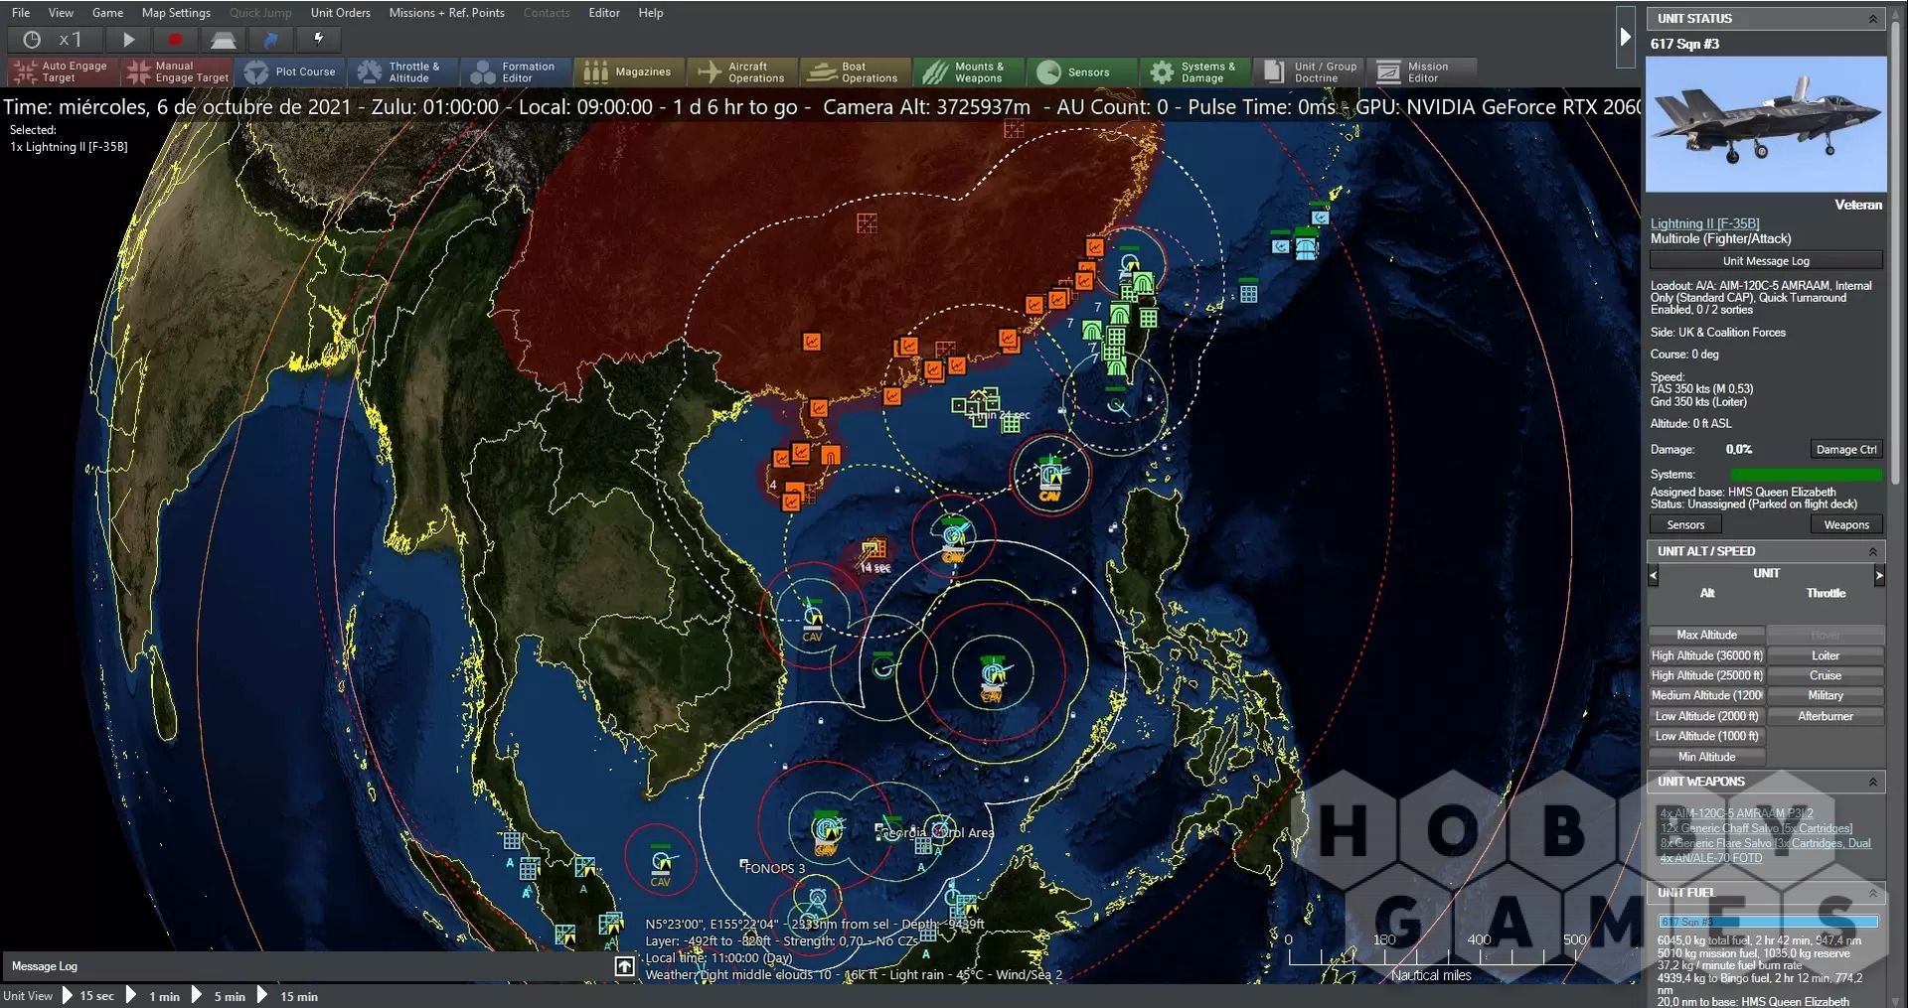The image size is (1908, 1008).
Task: Click Sensors button in Unit Status
Action: 1685,525
